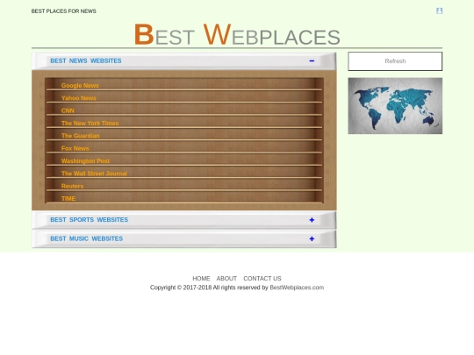Open the Fox News link

click(x=75, y=148)
